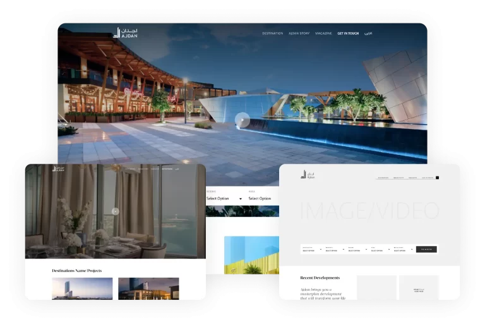Click the Get In Touch link

347,33
